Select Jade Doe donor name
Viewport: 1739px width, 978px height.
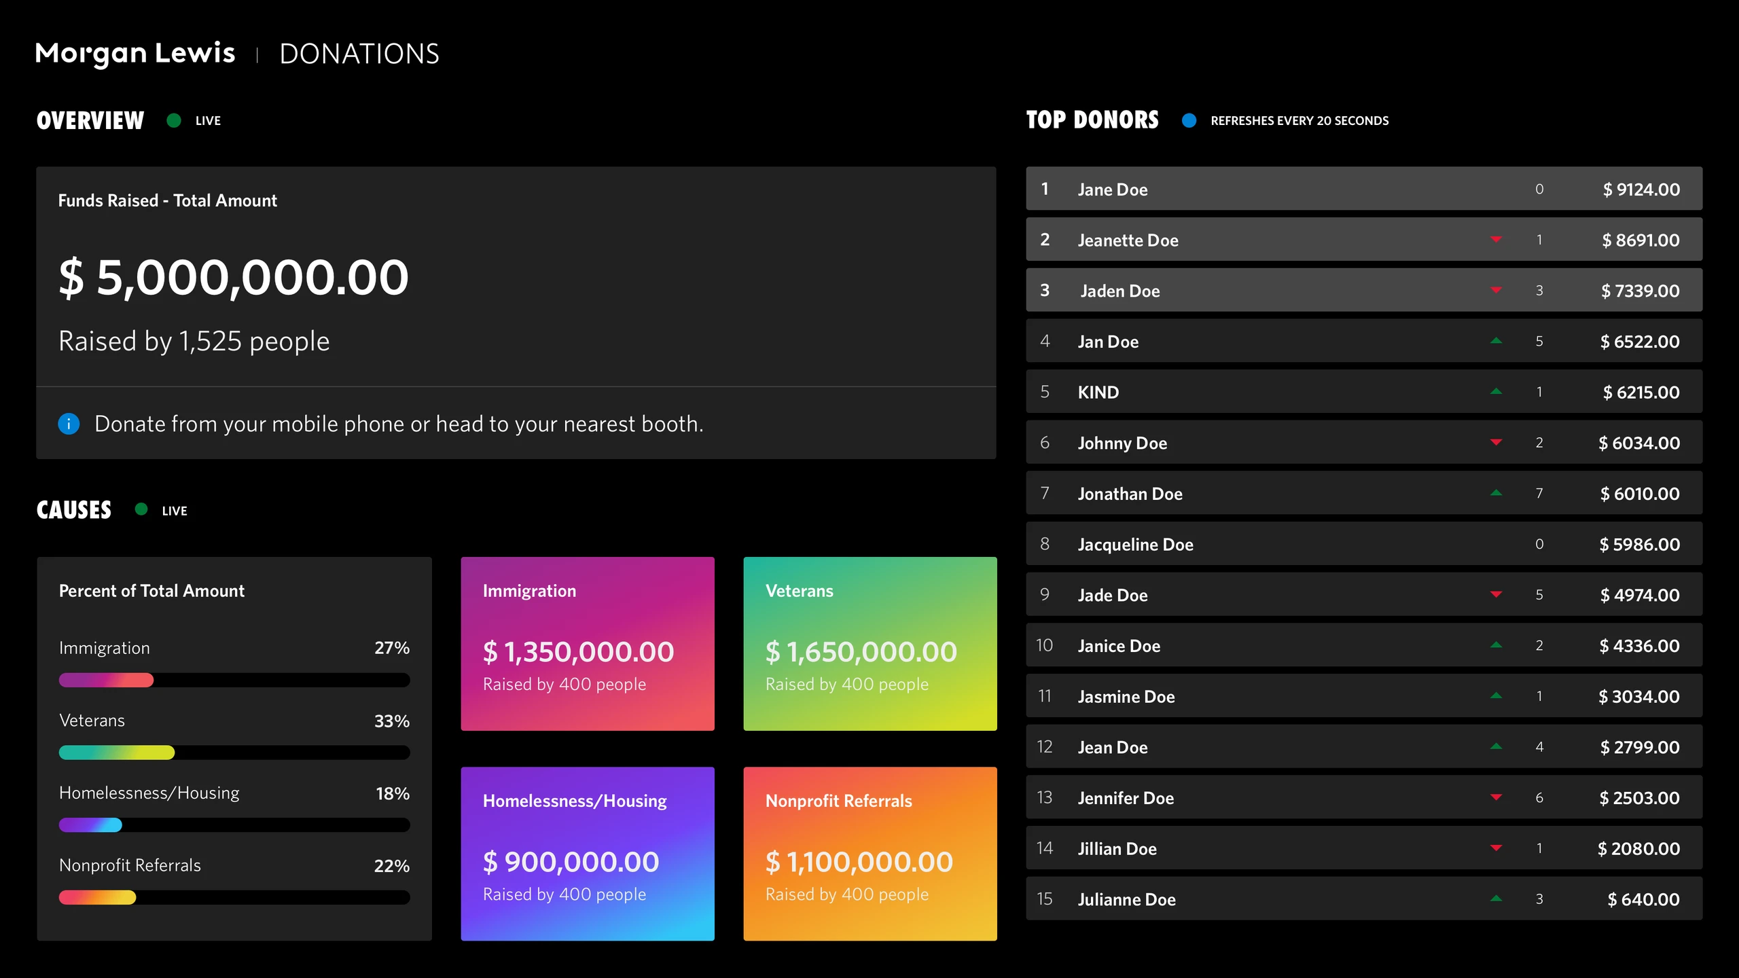coord(1113,595)
